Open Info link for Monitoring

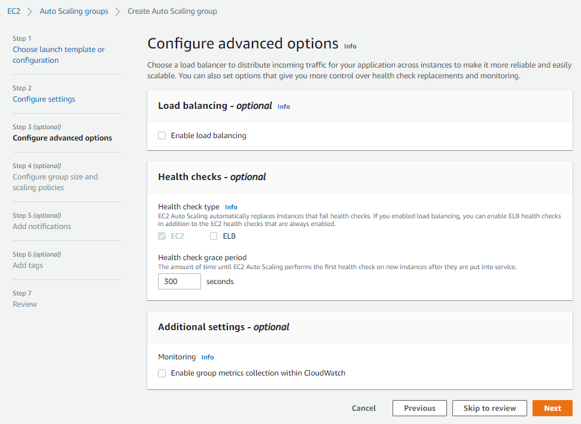coord(208,357)
